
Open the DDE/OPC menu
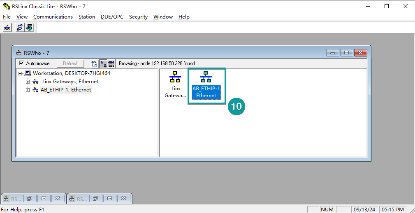click(x=112, y=17)
